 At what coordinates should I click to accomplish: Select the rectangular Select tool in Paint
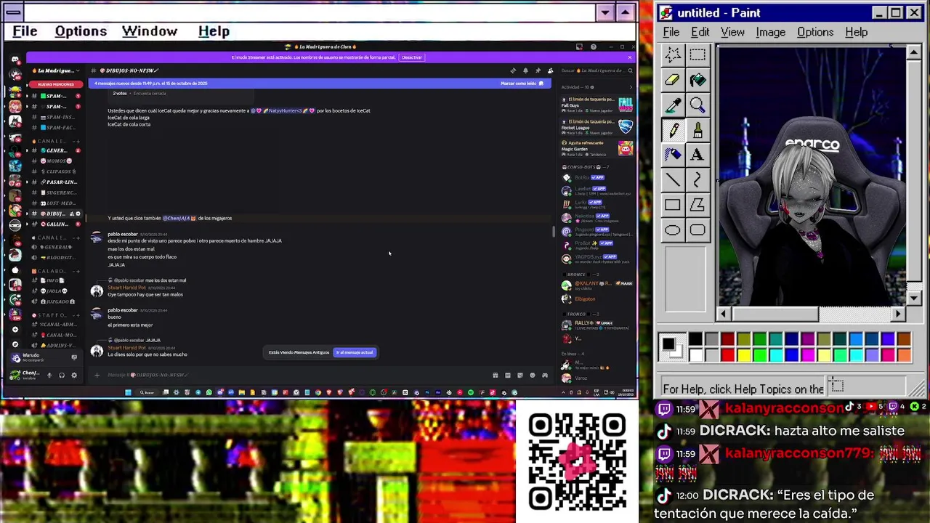697,54
